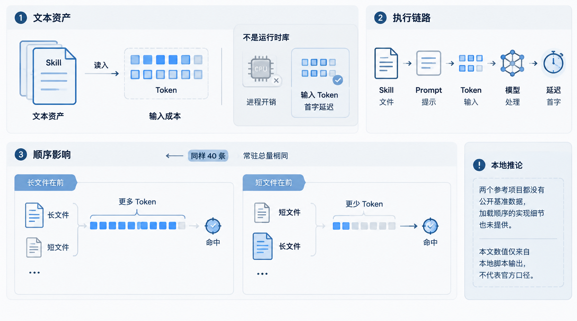Image resolution: width=577 pixels, height=321 pixels.
Task: Click the 执行链路 section heading
Action: (412, 18)
